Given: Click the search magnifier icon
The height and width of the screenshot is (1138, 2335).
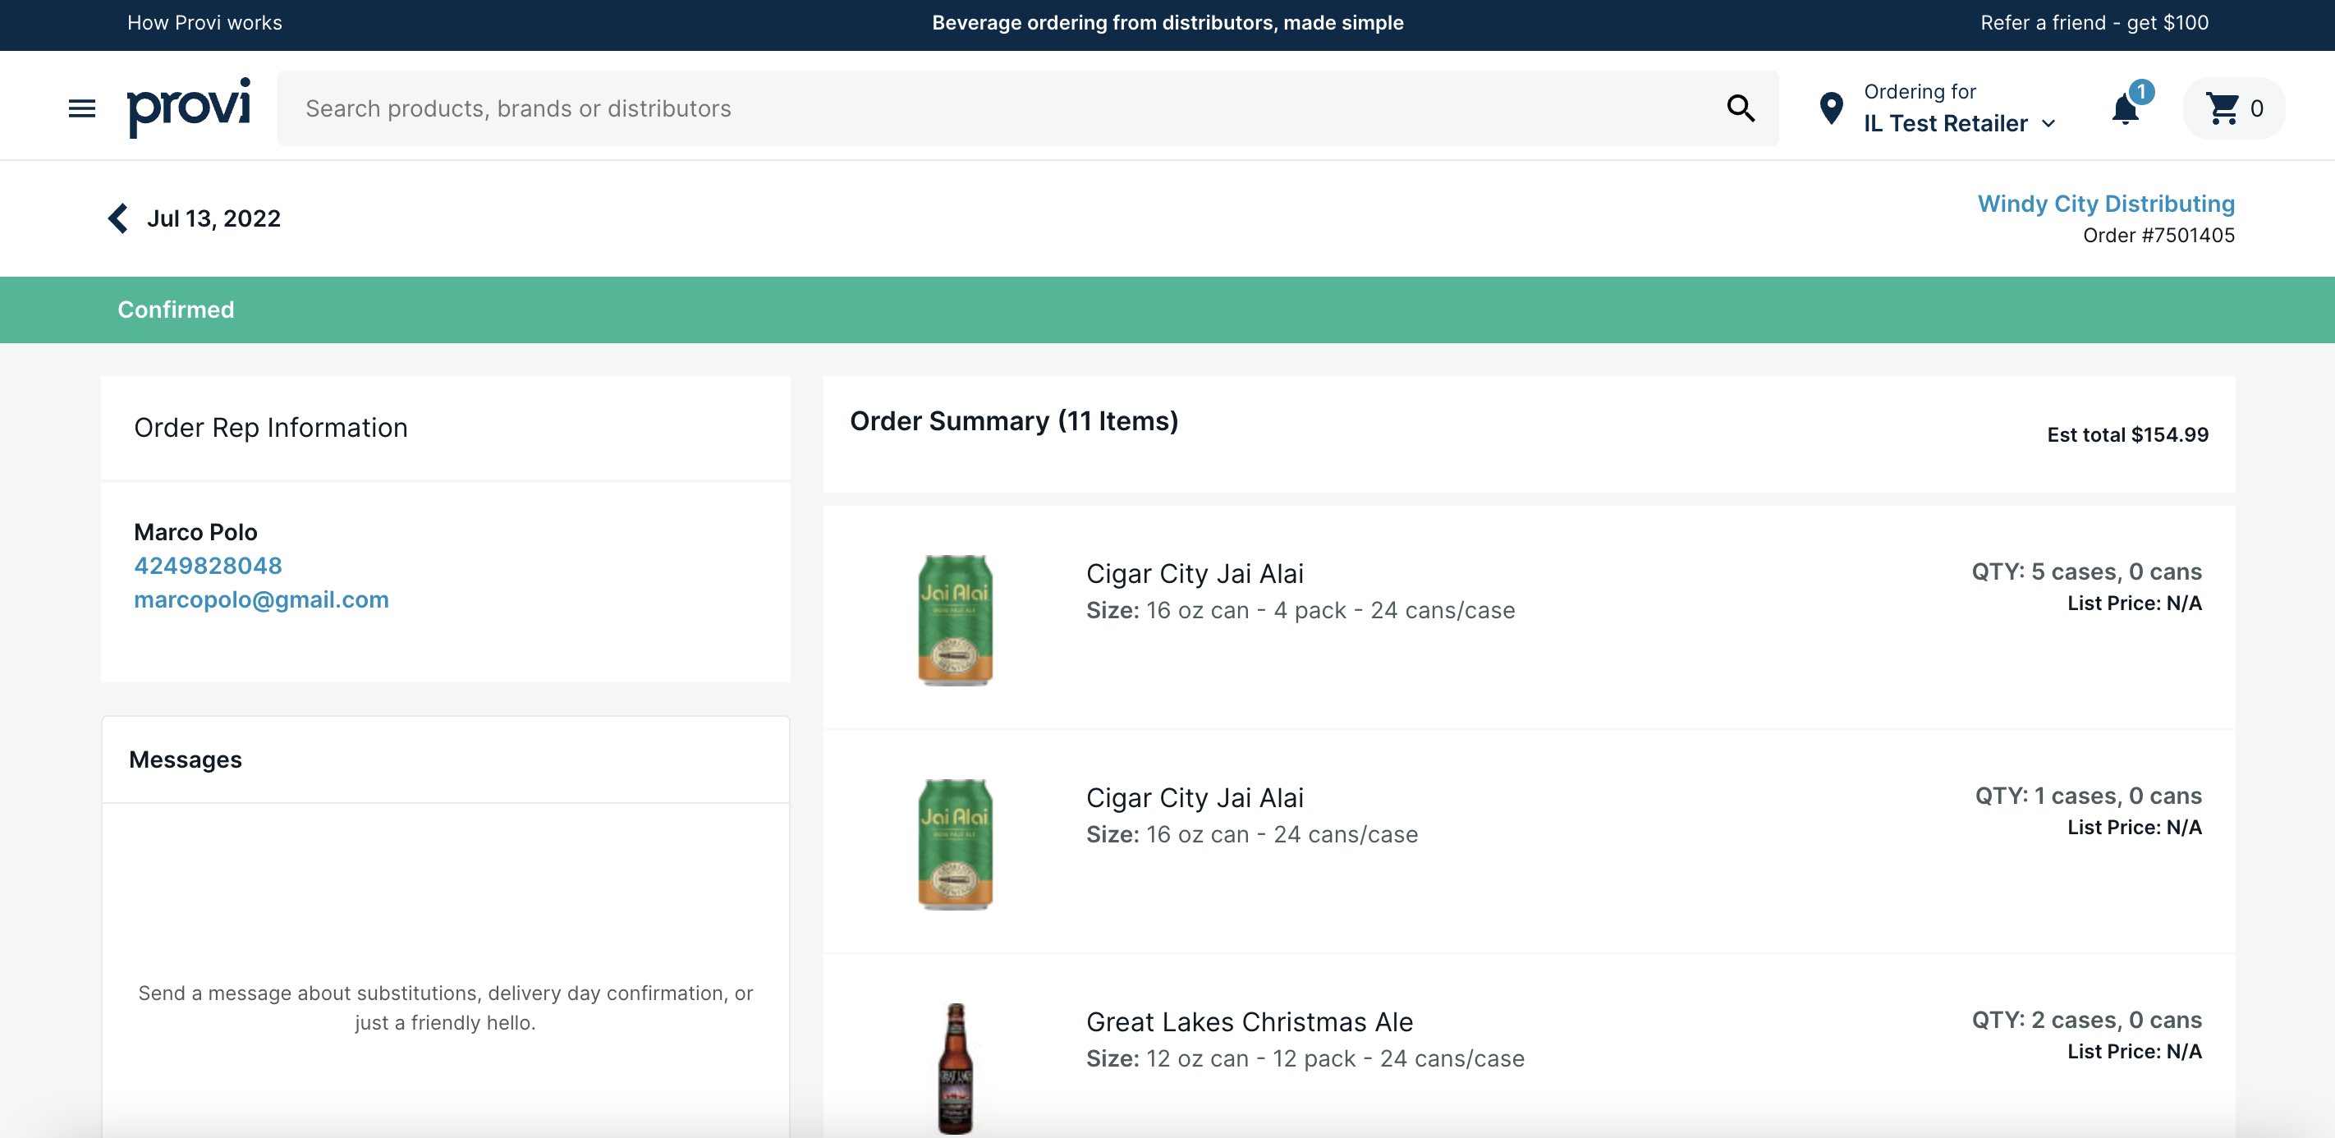Looking at the screenshot, I should click(x=1741, y=109).
